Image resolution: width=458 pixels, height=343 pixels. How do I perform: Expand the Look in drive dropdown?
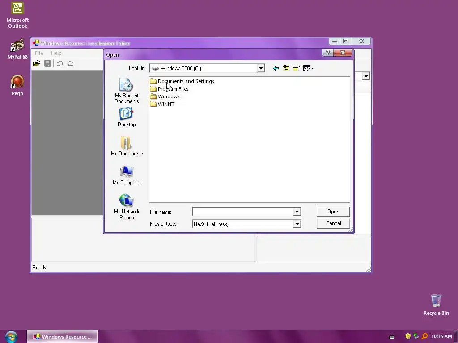tap(261, 68)
